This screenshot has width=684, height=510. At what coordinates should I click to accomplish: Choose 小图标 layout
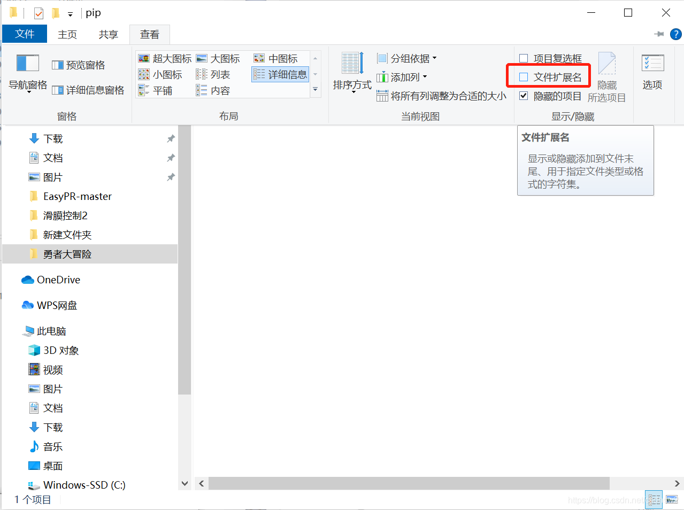point(160,74)
